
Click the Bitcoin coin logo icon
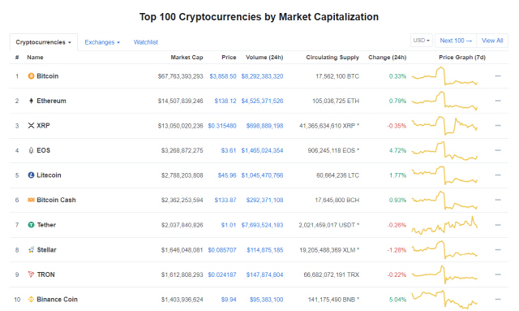[31, 76]
